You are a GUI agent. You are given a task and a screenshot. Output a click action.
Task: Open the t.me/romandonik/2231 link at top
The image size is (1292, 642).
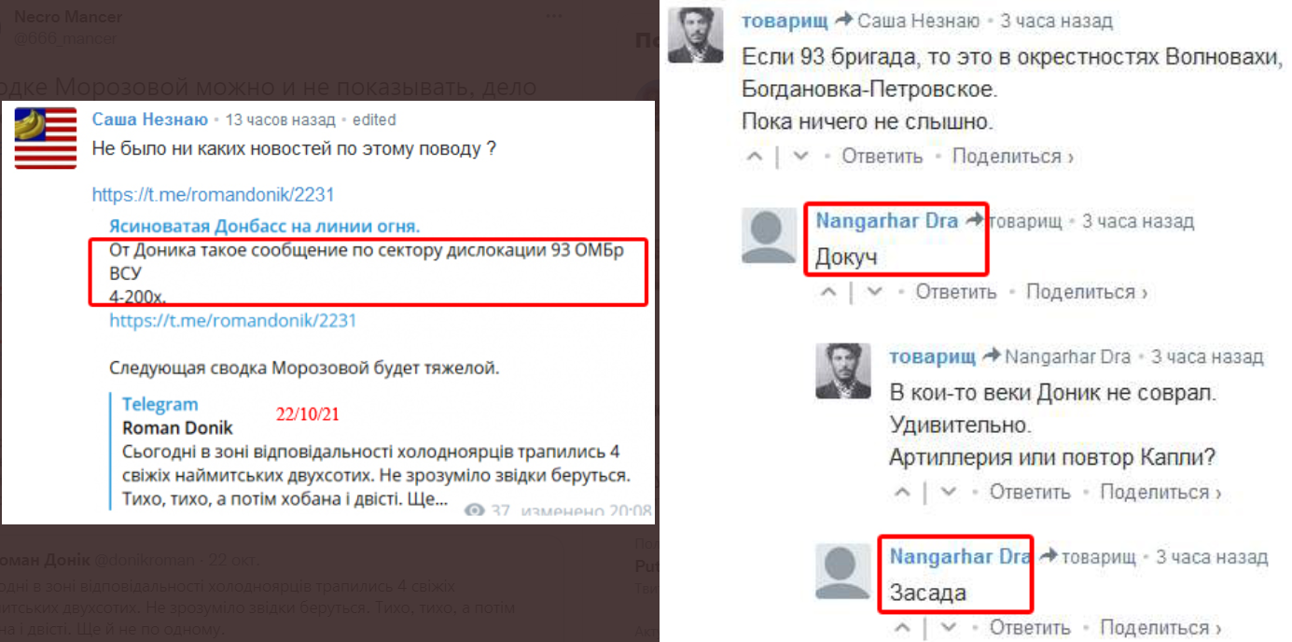213,195
